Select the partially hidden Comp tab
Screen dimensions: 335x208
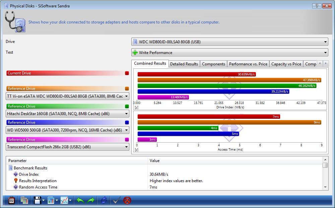tap(310, 64)
